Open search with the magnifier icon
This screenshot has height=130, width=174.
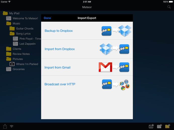(169, 7)
